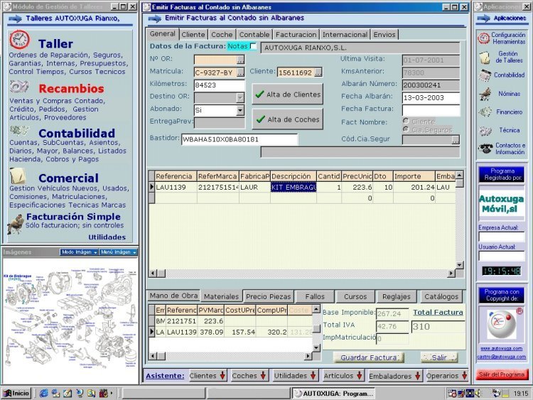Click the Internet Explorer icon in the taskbar

tap(44, 393)
